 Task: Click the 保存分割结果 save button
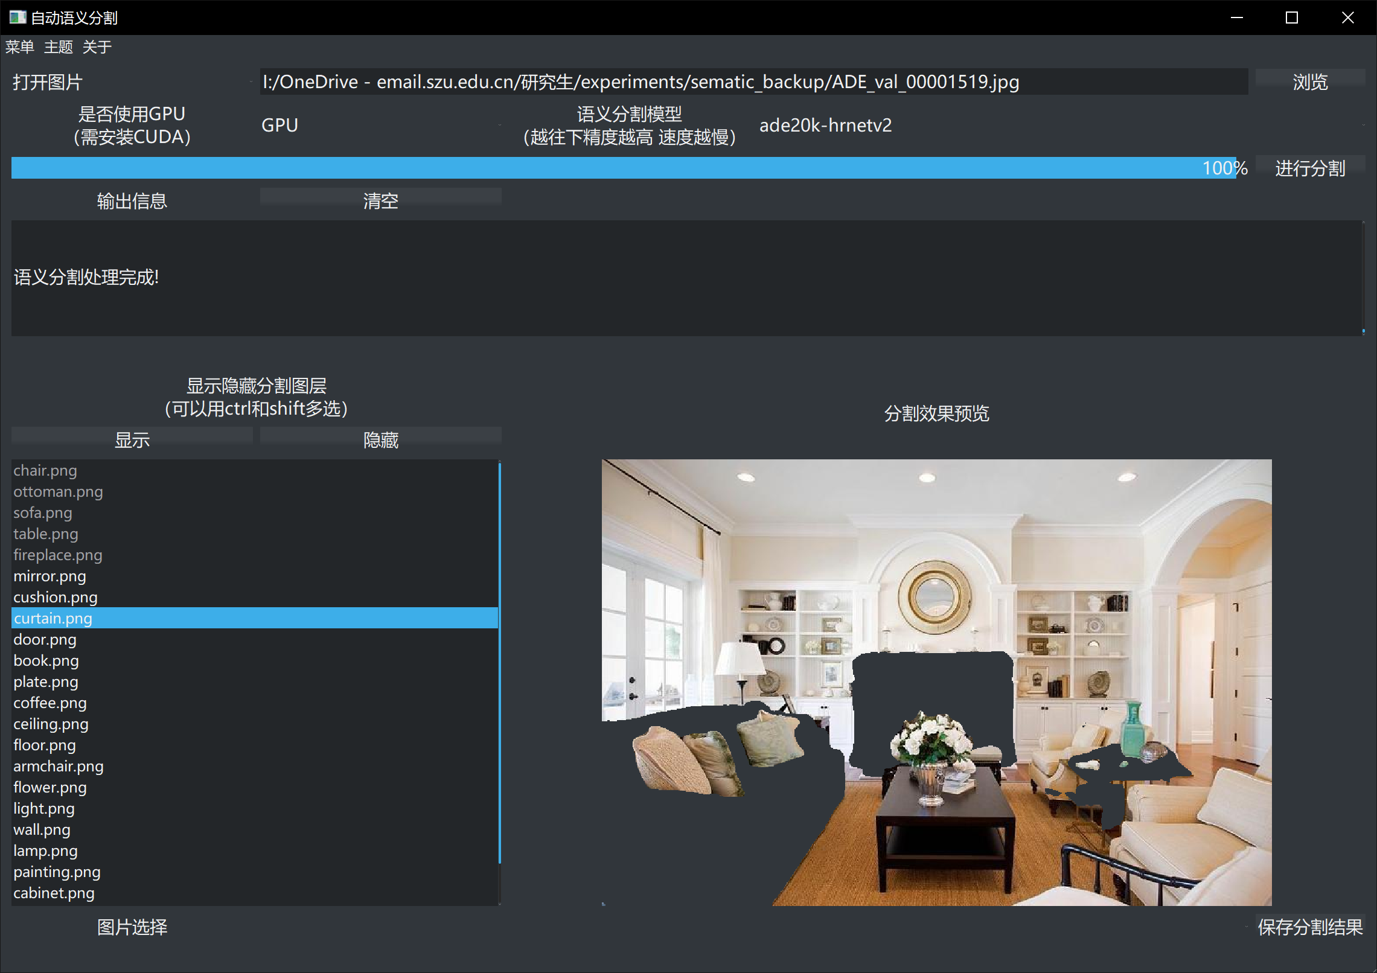point(1309,927)
